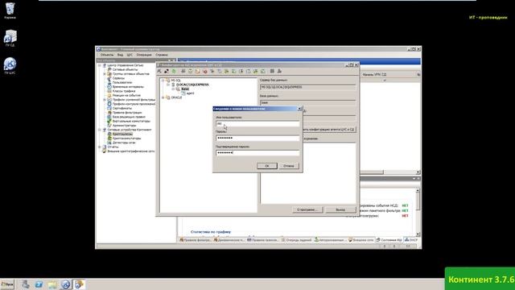This screenshot has height=290, width=515.
Task: Switch to the Внешние сети tab
Action: 361,240
